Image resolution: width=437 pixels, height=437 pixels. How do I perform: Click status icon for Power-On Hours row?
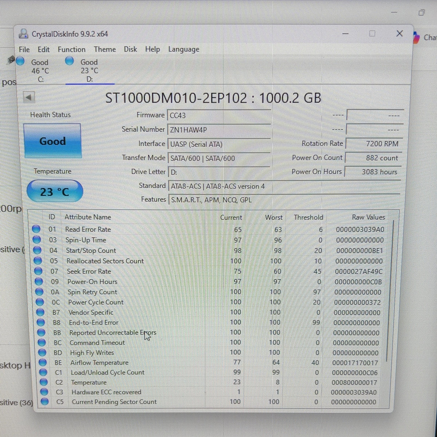[39, 282]
